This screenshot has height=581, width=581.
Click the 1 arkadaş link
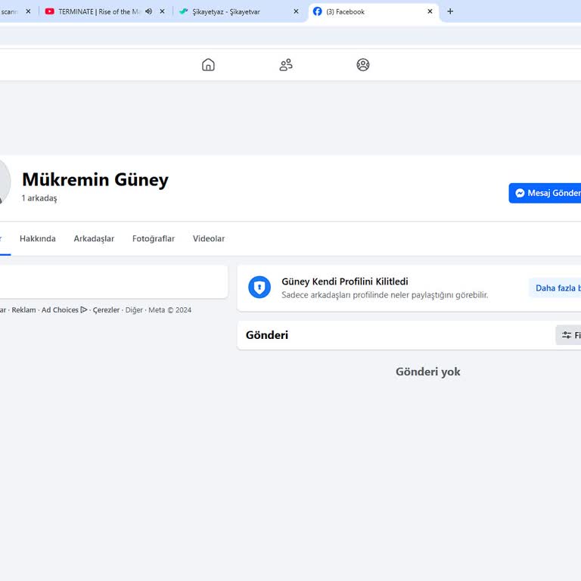tap(39, 198)
